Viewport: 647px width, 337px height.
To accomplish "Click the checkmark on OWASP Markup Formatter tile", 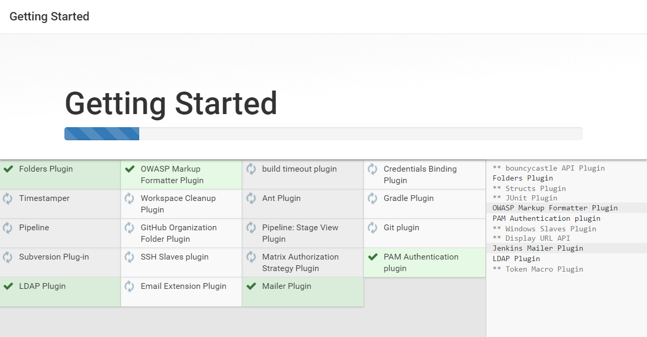I will (129, 169).
